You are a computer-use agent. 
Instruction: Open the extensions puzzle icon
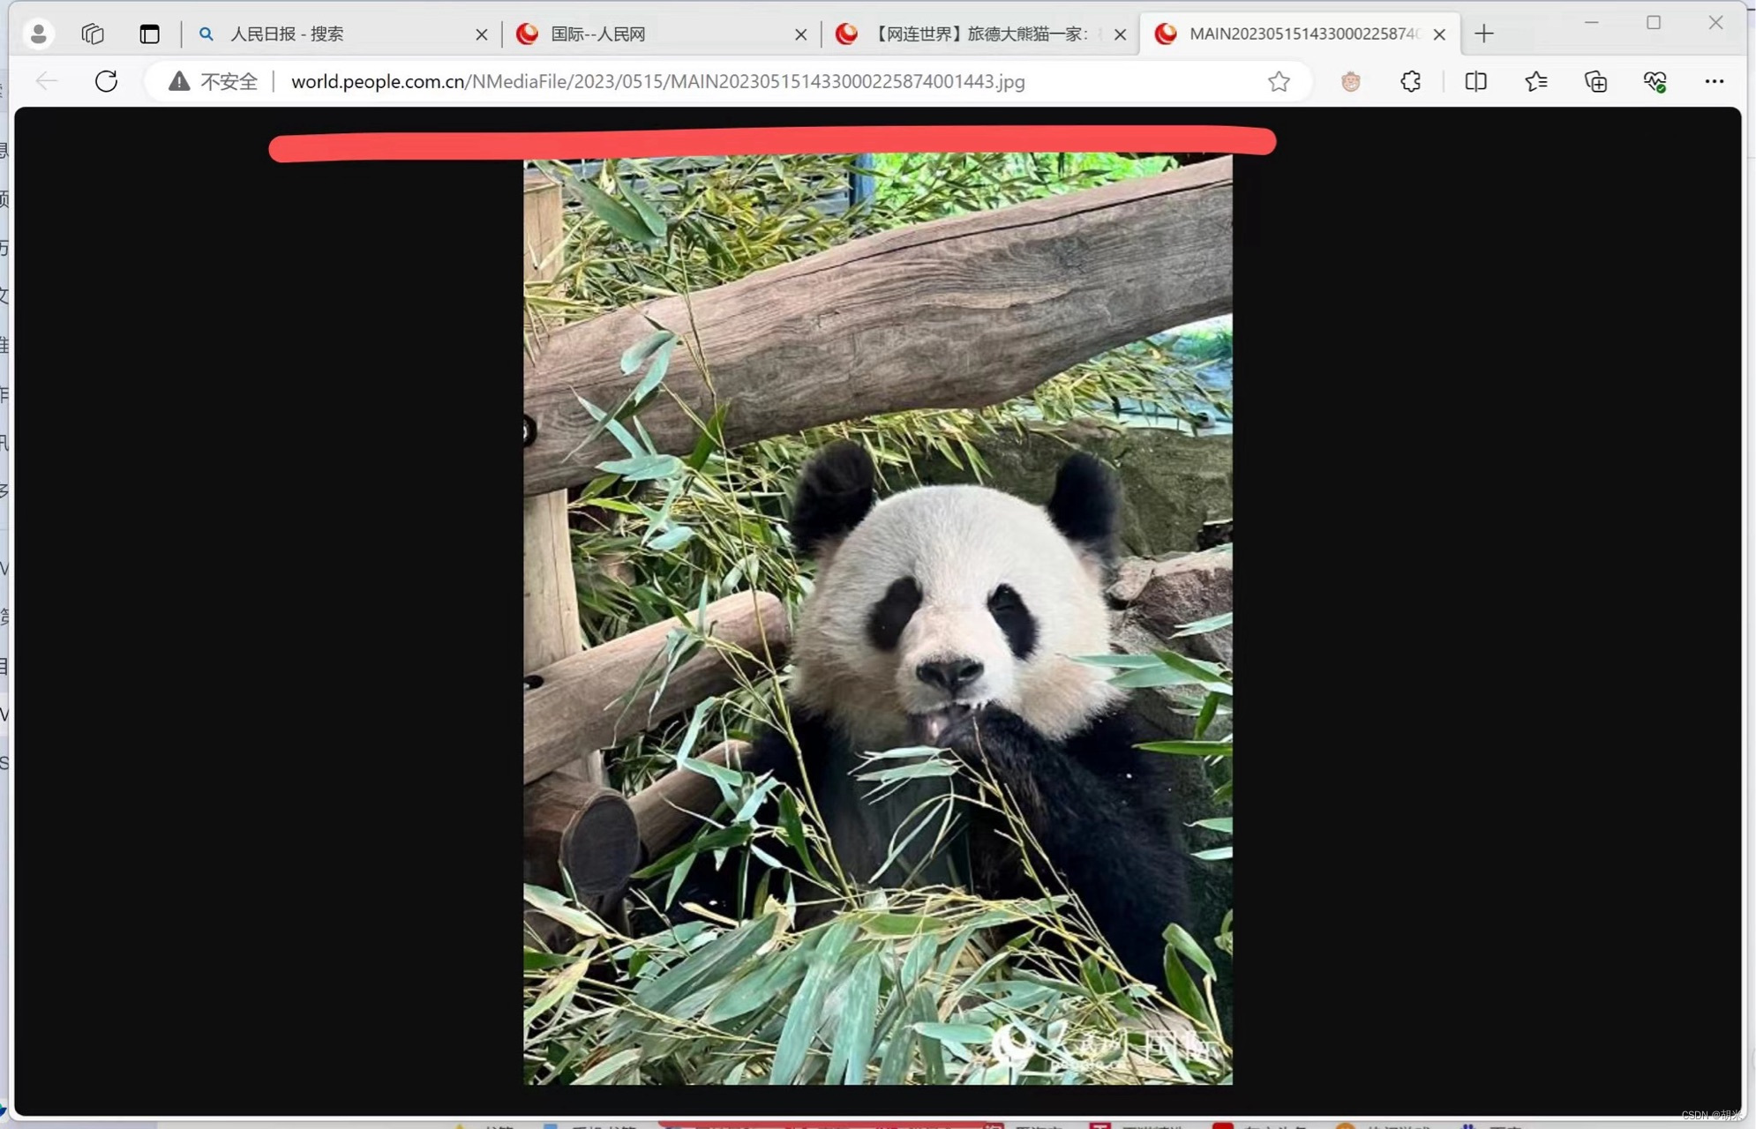click(1410, 81)
